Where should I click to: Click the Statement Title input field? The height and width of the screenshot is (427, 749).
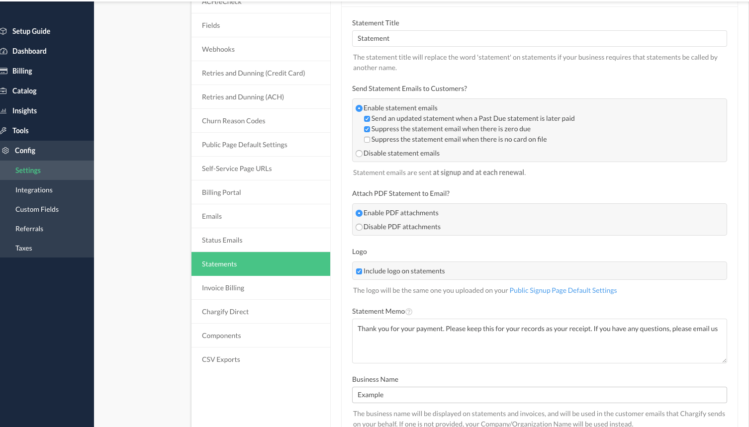(539, 39)
